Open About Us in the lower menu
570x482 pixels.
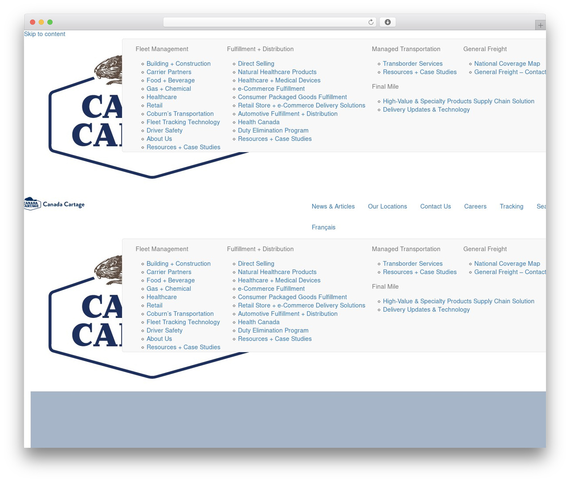tap(159, 339)
